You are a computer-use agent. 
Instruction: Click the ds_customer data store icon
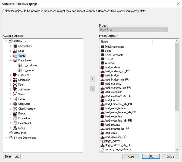(x=20, y=65)
